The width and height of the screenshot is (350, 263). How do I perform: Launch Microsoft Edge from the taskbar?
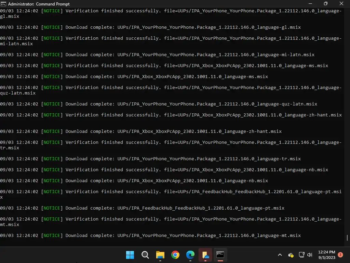coord(190,255)
